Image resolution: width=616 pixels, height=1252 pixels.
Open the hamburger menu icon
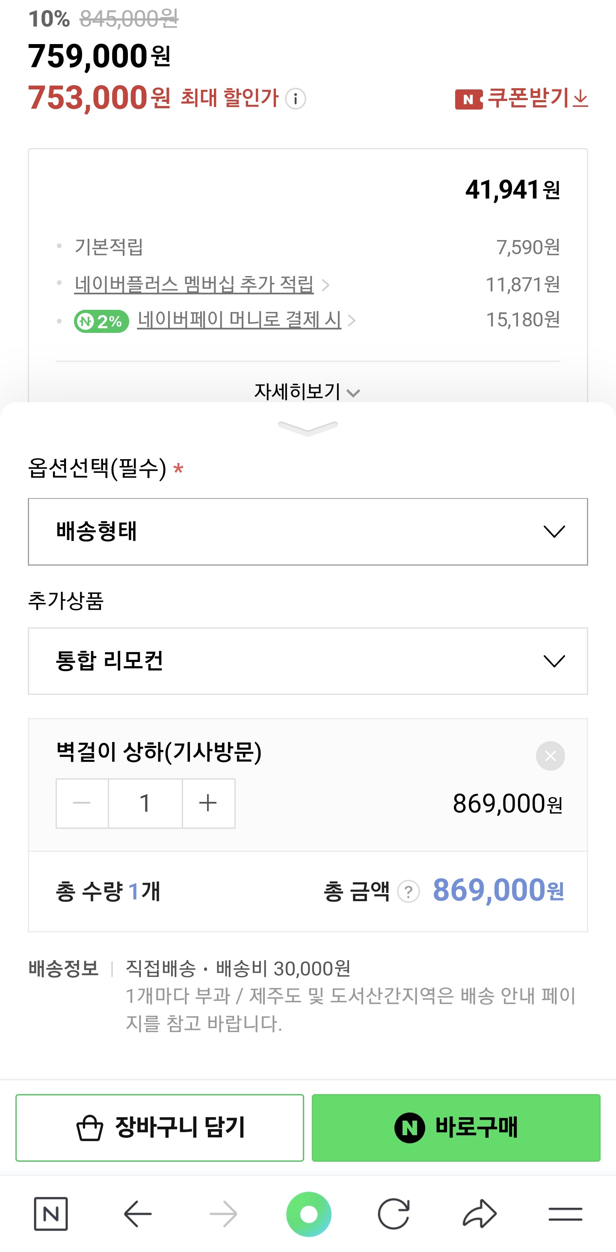coord(565,1213)
